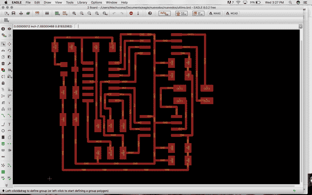Zoom to fit the board
The image size is (312, 195).
point(74,13)
